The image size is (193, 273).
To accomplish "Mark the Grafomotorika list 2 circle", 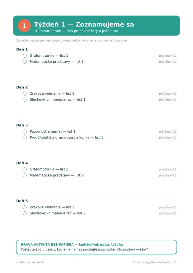I will pos(25,169).
